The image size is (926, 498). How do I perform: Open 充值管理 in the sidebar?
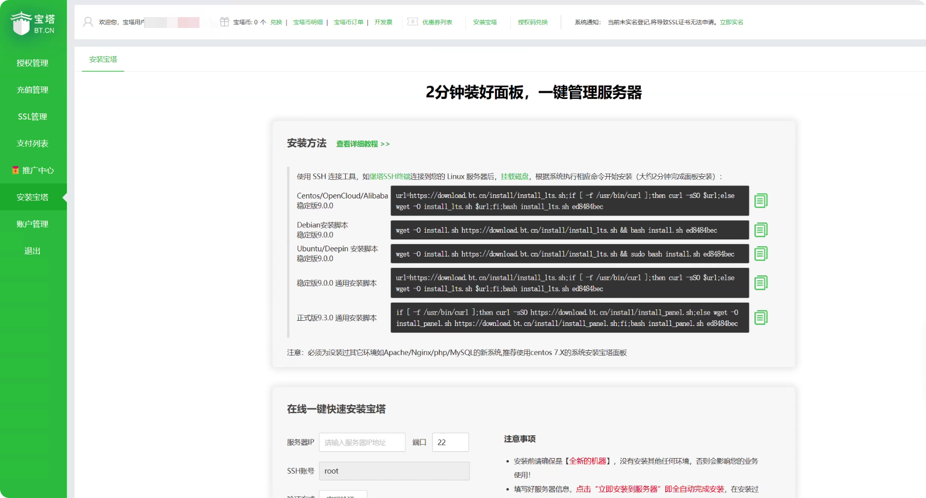click(x=33, y=90)
